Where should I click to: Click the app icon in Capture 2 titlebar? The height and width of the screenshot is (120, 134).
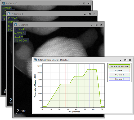(x=9, y=14)
